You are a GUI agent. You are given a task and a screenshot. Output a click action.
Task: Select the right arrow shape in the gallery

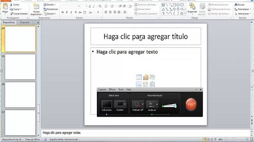point(174,9)
